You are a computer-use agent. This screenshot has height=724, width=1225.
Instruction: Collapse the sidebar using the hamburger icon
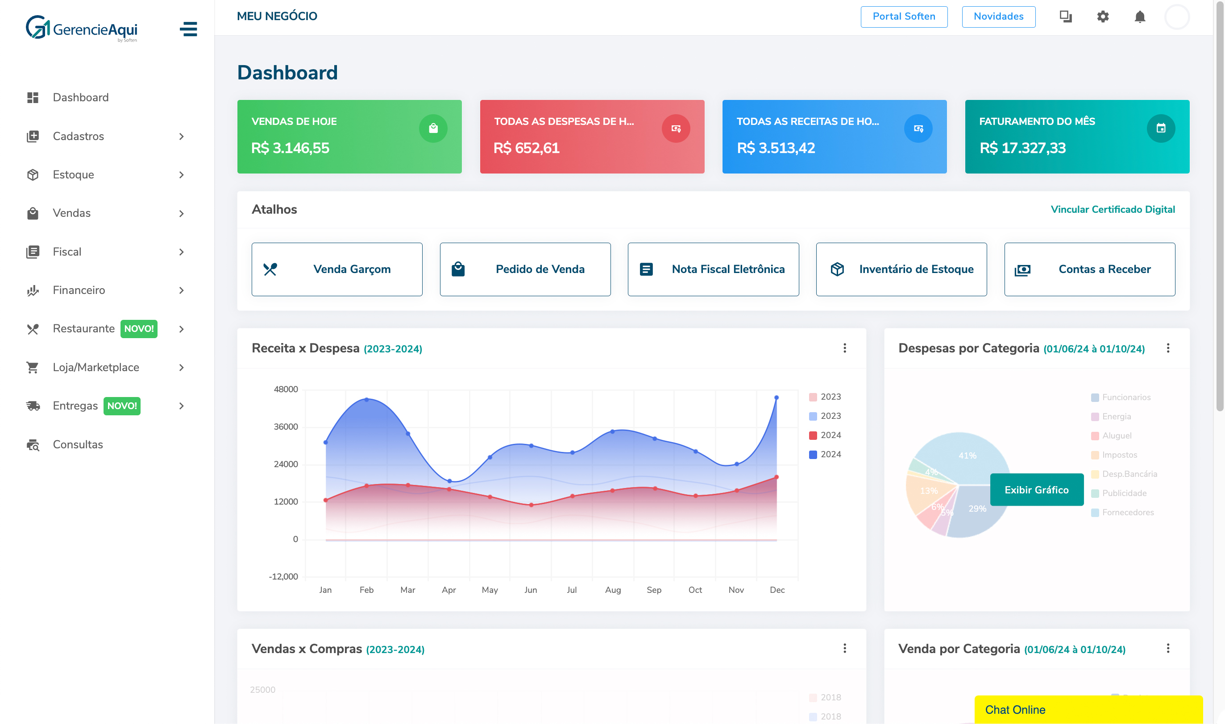pos(189,29)
